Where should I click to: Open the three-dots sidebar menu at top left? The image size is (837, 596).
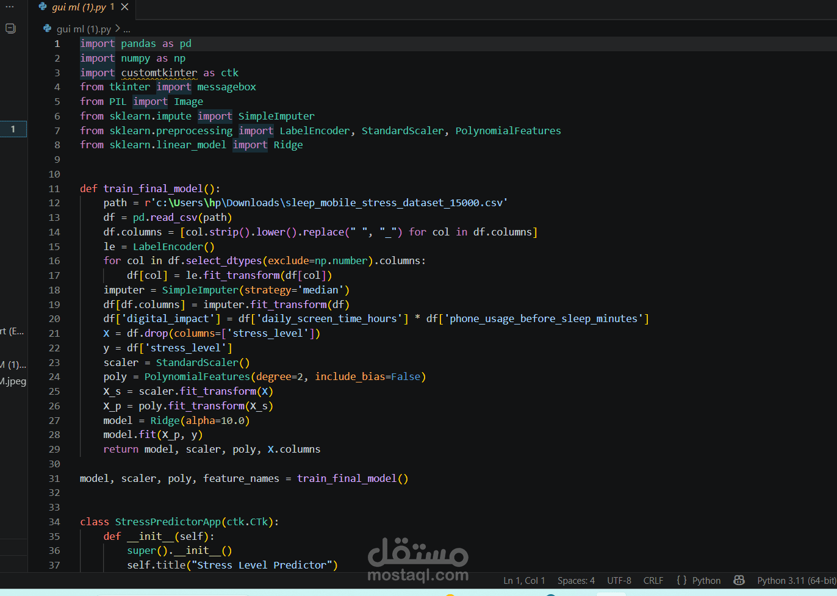click(9, 7)
